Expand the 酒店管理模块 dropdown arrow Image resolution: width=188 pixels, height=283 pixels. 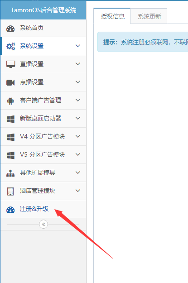[78, 191]
